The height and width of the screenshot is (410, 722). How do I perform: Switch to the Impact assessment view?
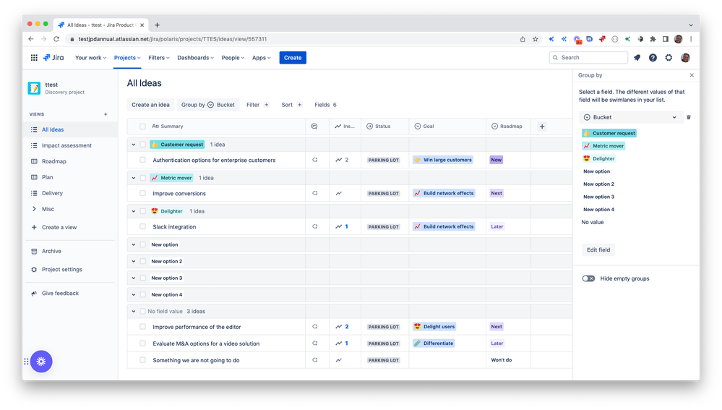[x=66, y=145]
